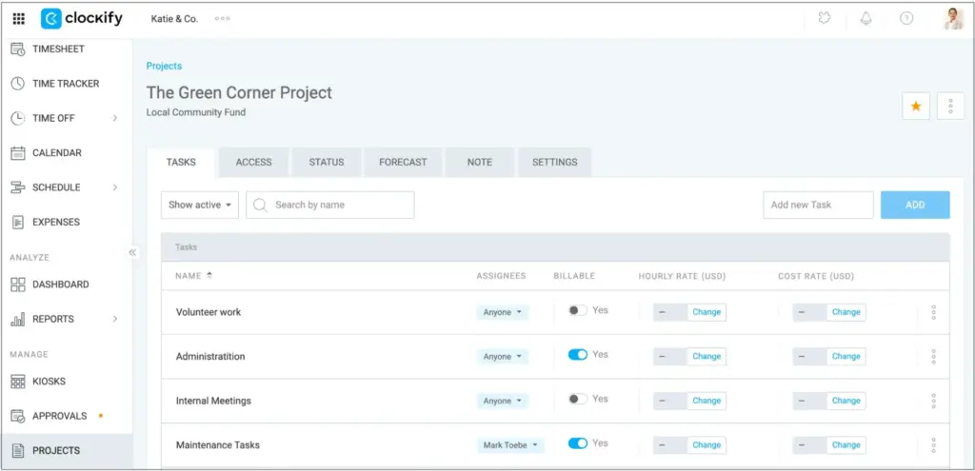
Task: Open the assignee dropdown for Volunteer work
Action: point(503,312)
